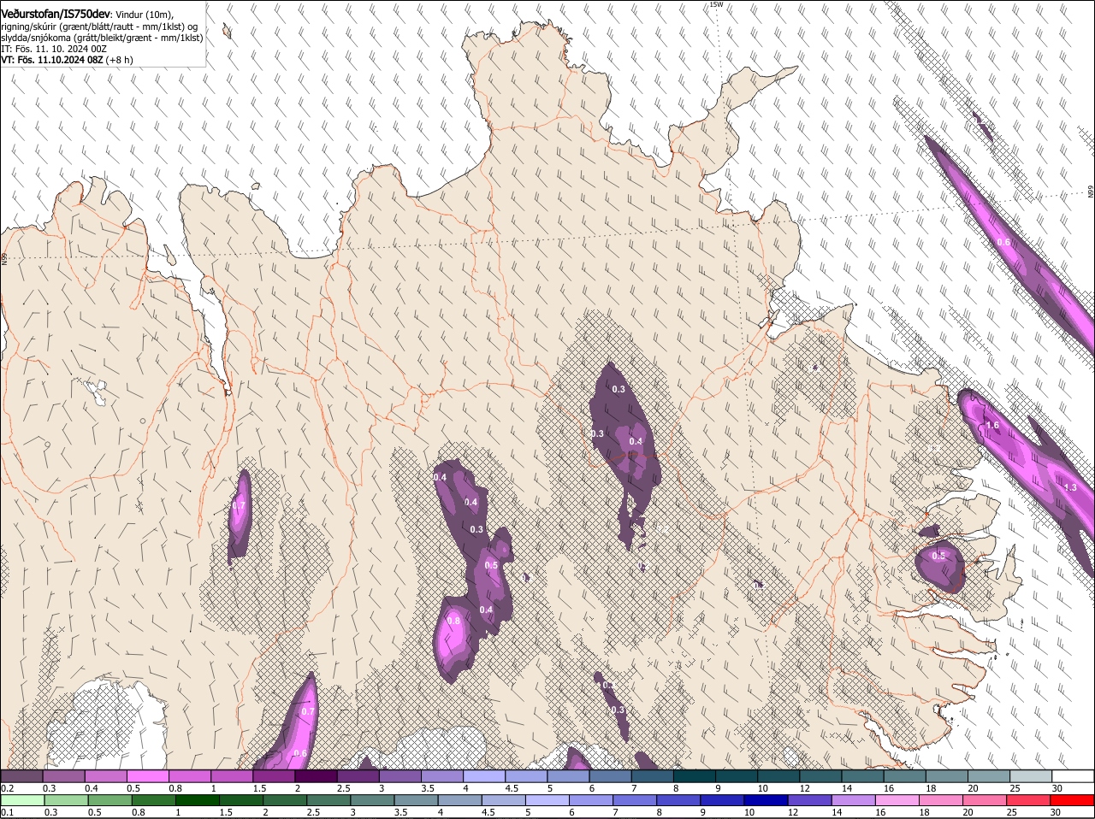Pick lower legend swatch between 14 and 16
This screenshot has width=1095, height=819.
[855, 800]
